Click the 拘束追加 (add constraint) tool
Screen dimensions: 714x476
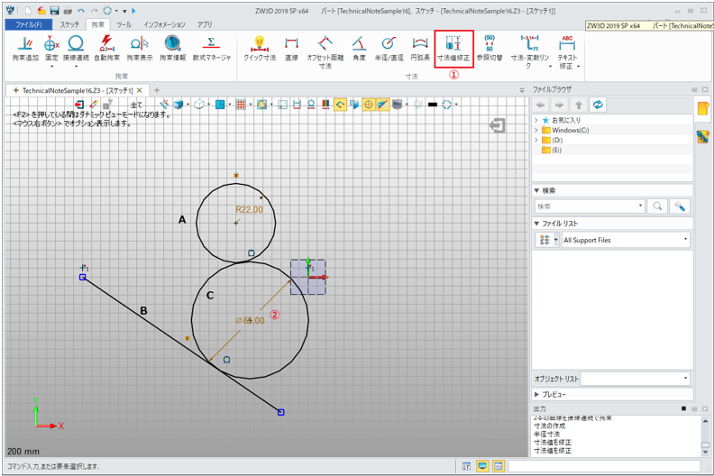point(25,49)
